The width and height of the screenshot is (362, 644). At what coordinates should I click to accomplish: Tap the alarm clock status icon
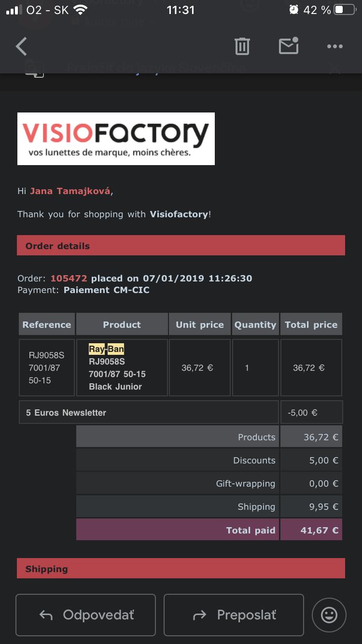(293, 10)
